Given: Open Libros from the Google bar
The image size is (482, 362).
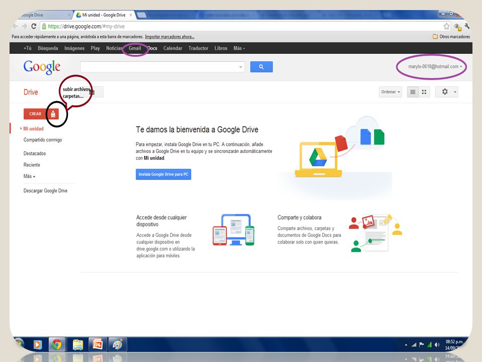Looking at the screenshot, I should (x=221, y=48).
